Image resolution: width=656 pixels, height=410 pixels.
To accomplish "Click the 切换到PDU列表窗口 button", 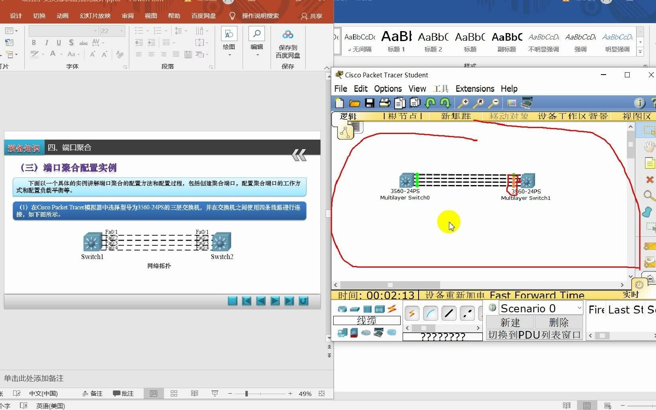I will tap(534, 335).
